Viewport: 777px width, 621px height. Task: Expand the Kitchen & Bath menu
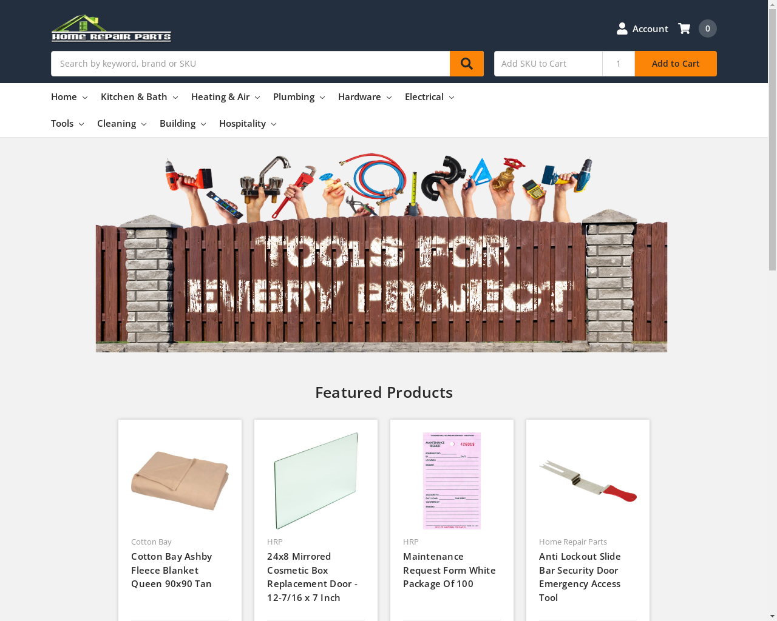click(x=139, y=97)
